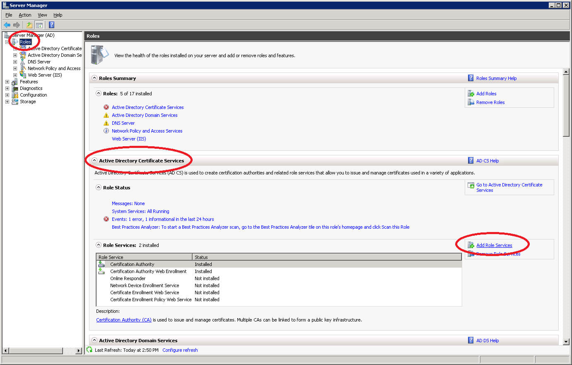This screenshot has width=572, height=365.
Task: Click the Features tree node icon
Action: 15,82
